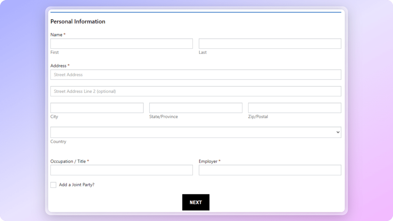The width and height of the screenshot is (393, 221).
Task: Select the Employer text field
Action: pos(270,170)
